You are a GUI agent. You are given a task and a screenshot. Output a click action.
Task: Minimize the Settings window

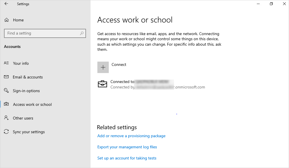[x=258, y=4]
